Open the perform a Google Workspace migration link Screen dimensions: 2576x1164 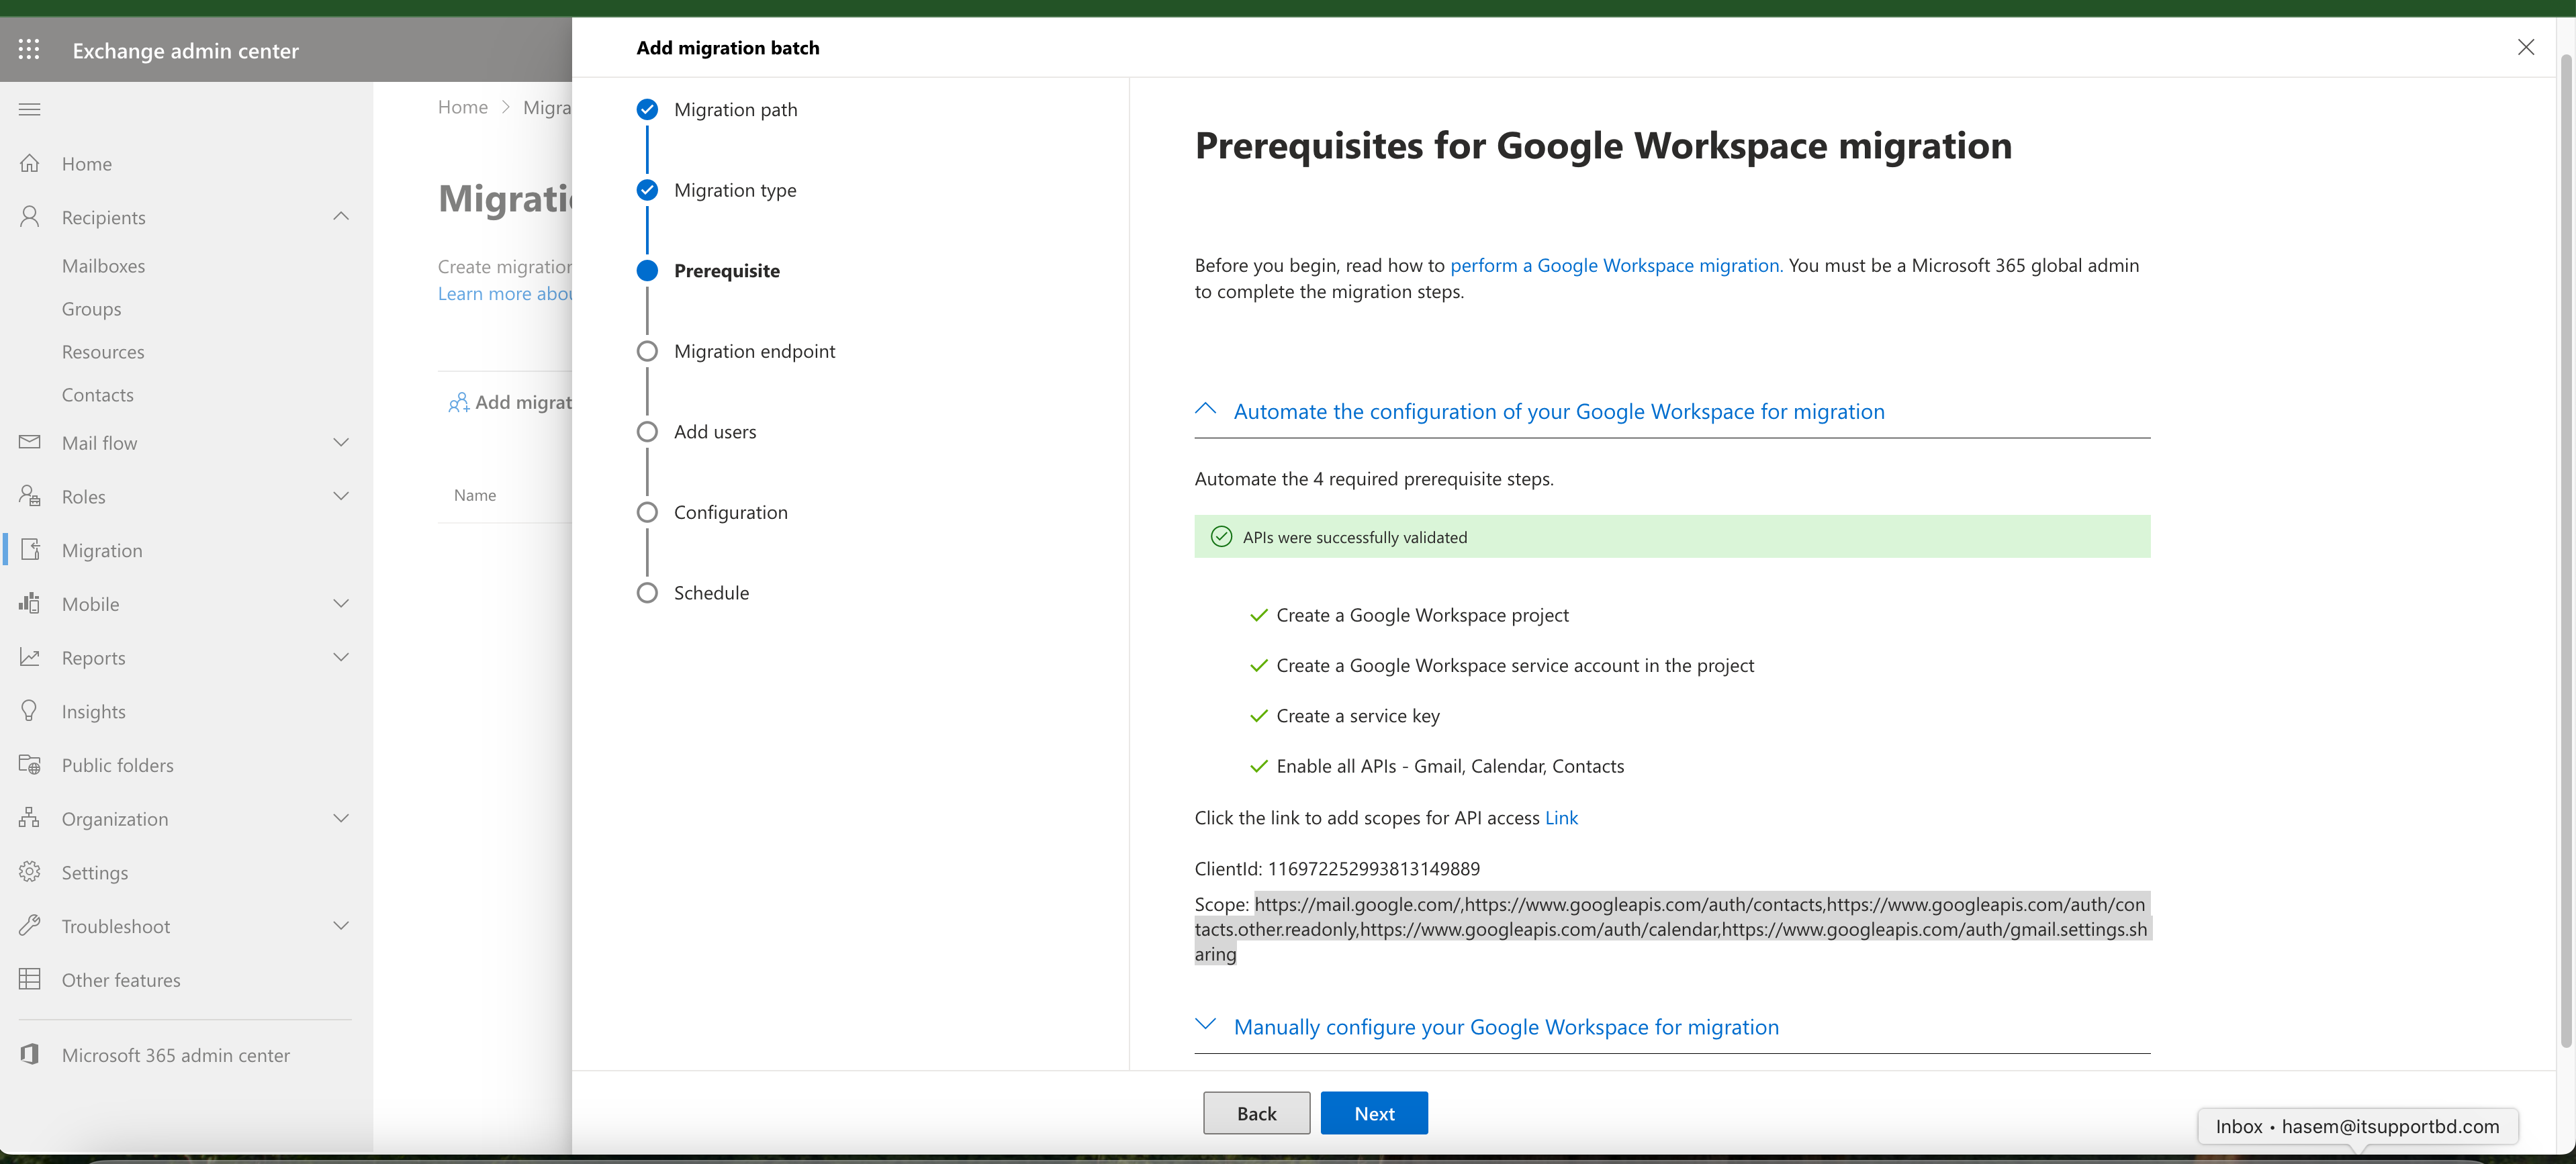point(1614,265)
